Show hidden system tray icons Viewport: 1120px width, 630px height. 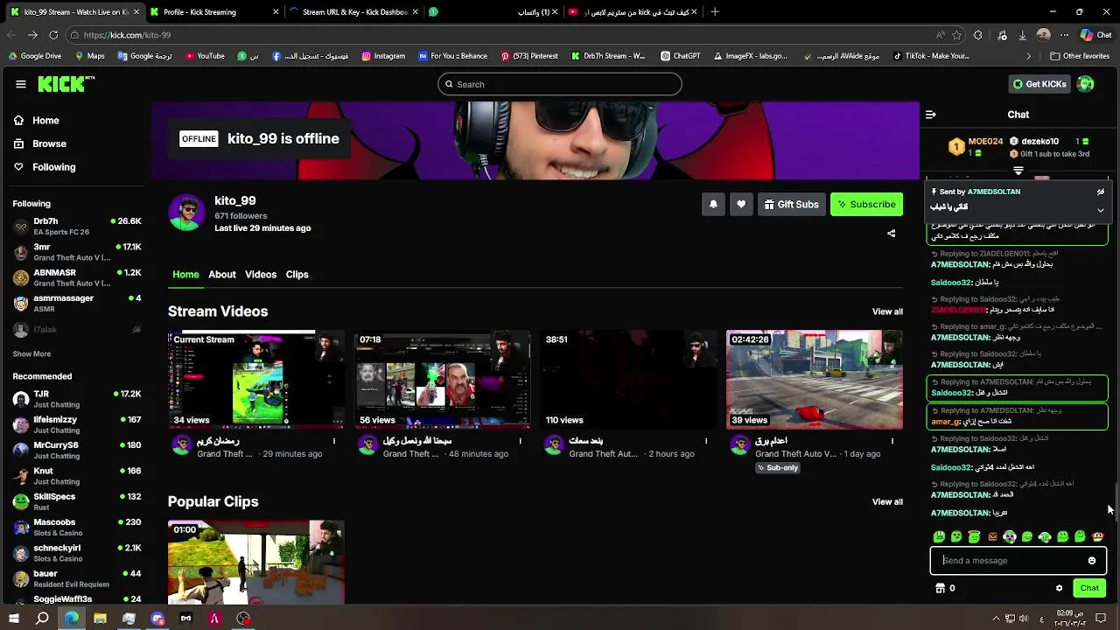coord(996,619)
